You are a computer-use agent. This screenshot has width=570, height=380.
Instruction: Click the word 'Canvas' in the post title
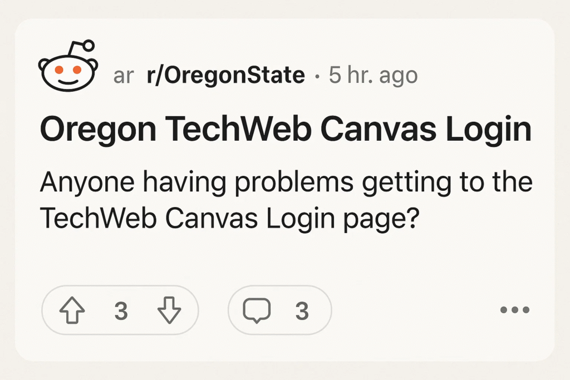378,129
